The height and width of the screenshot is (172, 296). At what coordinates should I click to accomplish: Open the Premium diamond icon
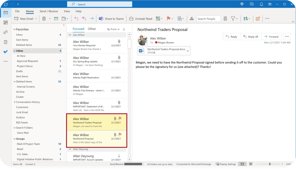(x=242, y=4)
